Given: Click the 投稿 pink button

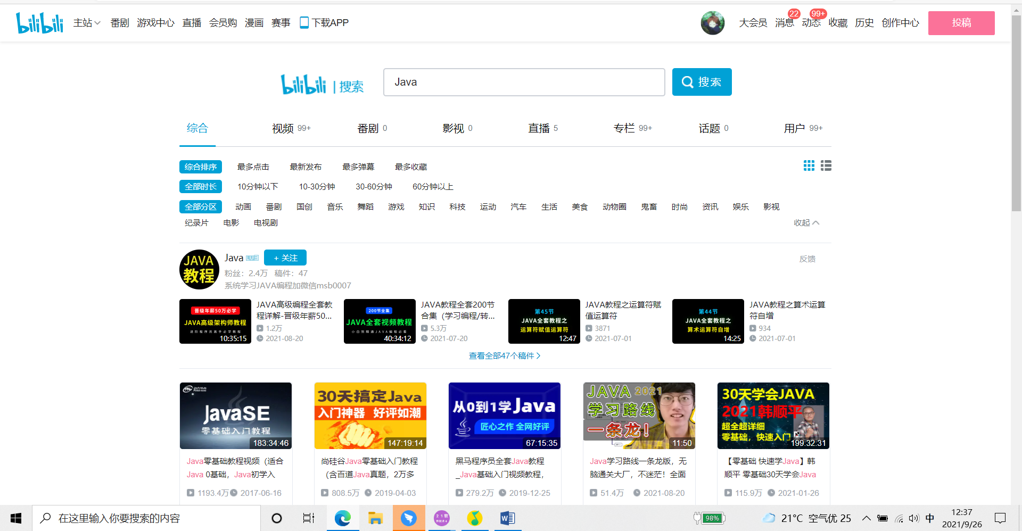Looking at the screenshot, I should click(961, 23).
